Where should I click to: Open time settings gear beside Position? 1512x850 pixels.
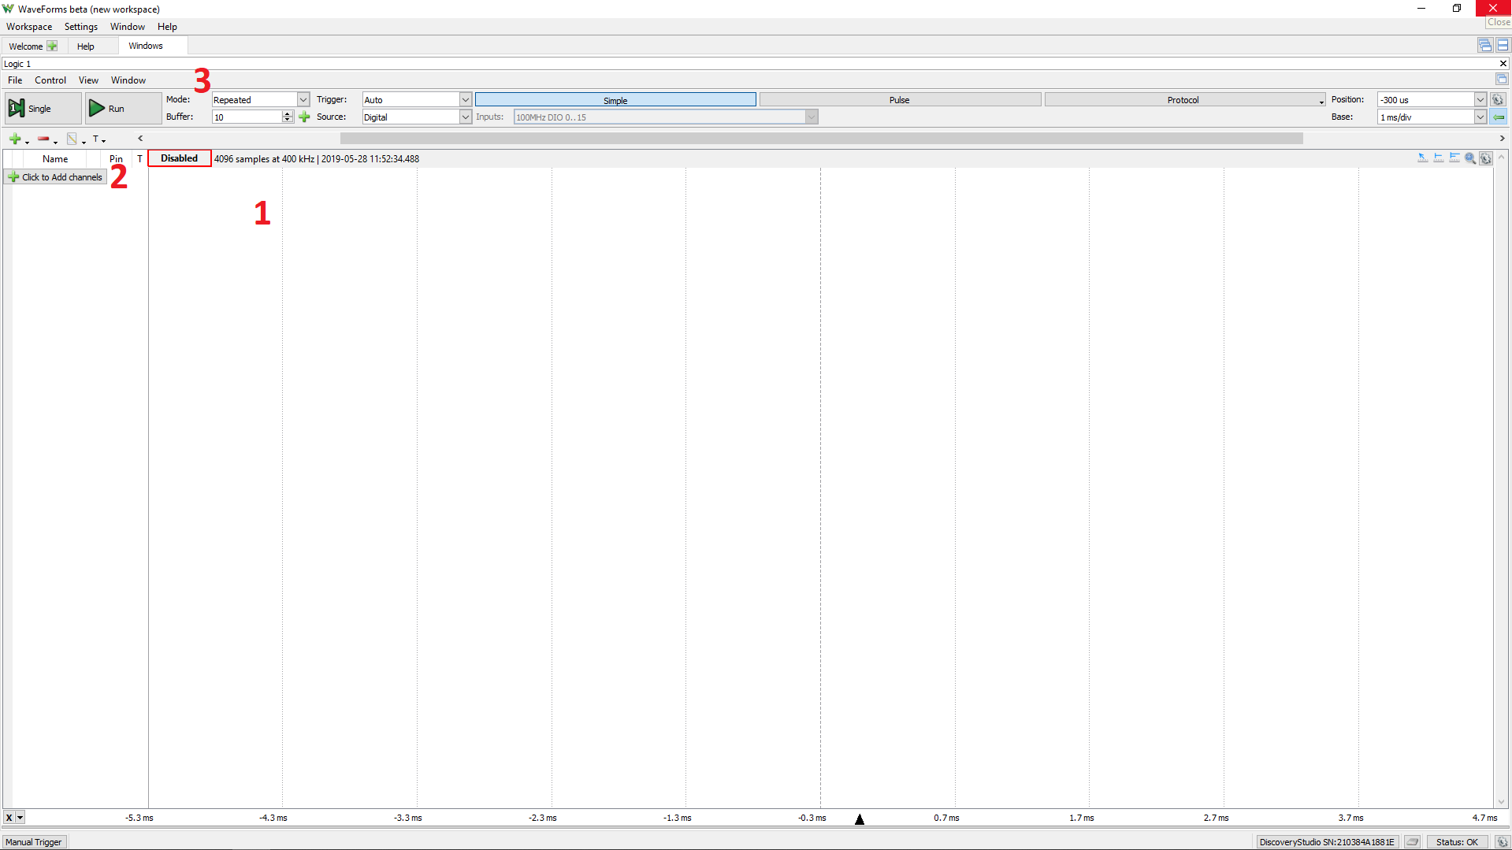(1498, 99)
